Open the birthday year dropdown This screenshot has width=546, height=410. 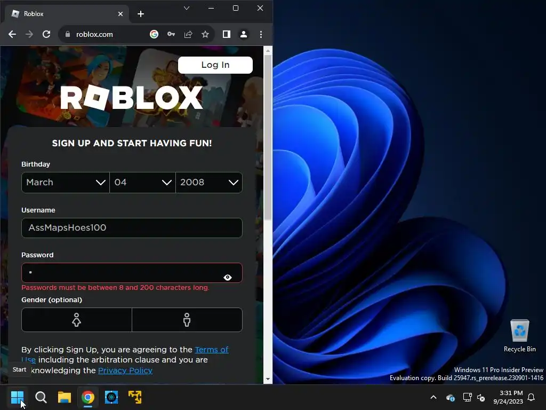click(x=209, y=183)
